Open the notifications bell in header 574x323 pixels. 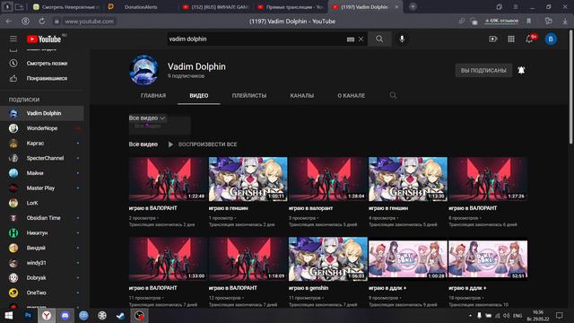tap(529, 39)
